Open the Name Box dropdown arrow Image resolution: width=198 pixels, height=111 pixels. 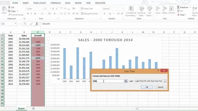pyautogui.click(x=15, y=24)
